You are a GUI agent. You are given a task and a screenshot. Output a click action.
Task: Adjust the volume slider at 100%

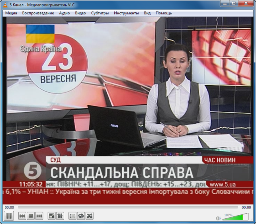[235, 217]
